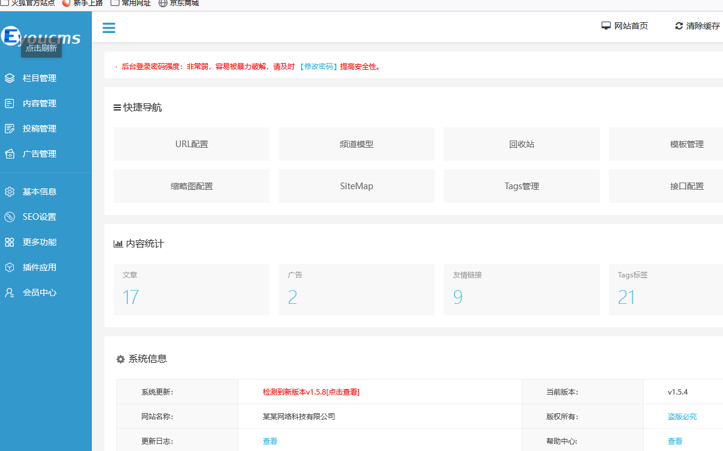Click the Tags标签 count card showing 21
This screenshot has width=723, height=451.
[666, 289]
